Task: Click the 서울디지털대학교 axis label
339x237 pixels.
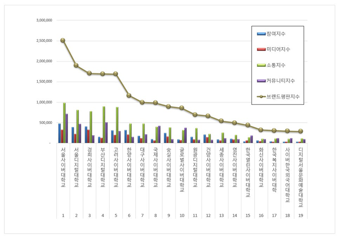Action: (x=76, y=167)
